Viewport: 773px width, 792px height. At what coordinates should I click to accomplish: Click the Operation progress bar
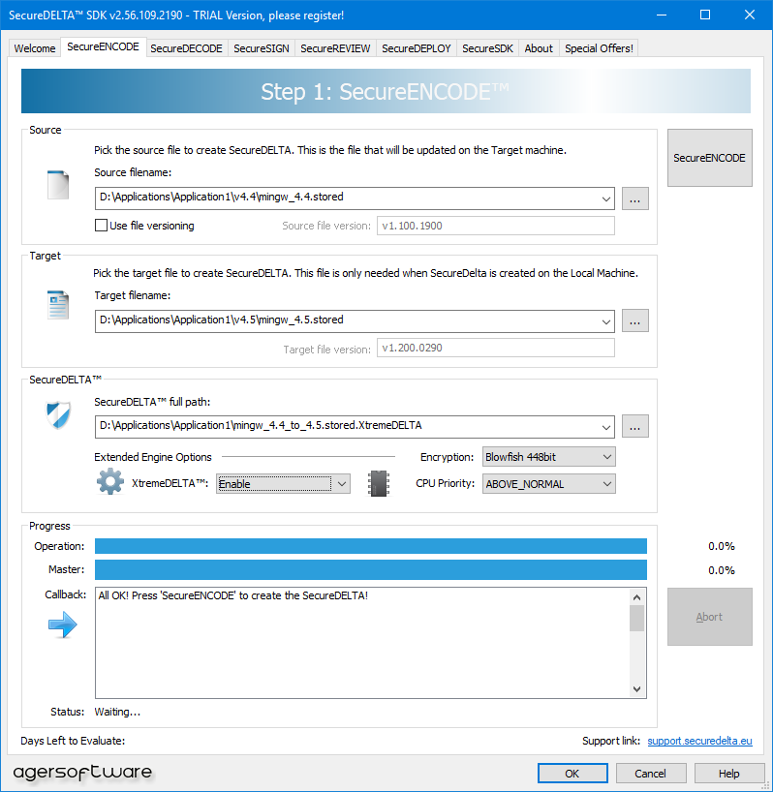tap(371, 546)
